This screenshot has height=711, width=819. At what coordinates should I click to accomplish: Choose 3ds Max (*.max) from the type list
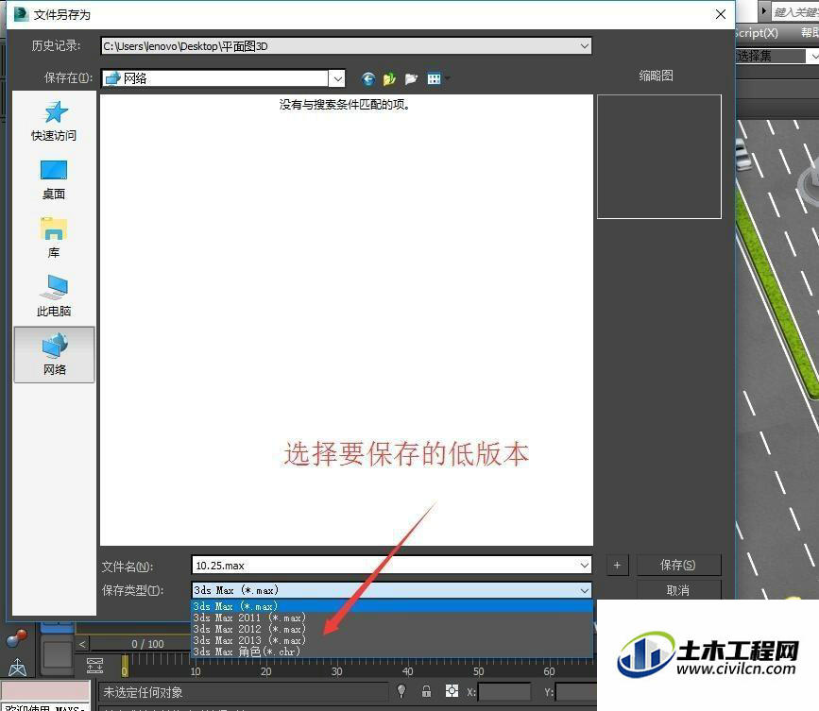(392, 606)
